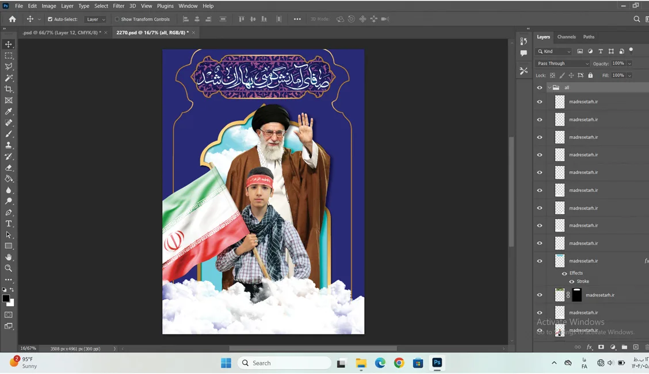Open the Opacity slider dropdown

pyautogui.click(x=629, y=64)
